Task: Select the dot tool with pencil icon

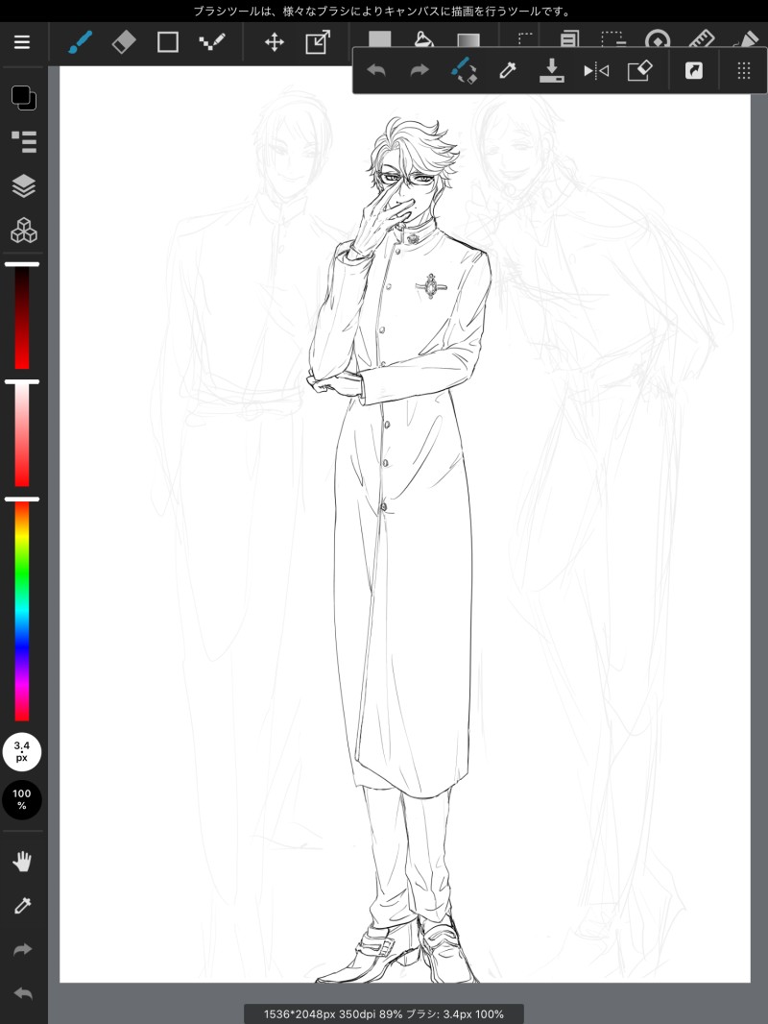Action: coord(212,42)
